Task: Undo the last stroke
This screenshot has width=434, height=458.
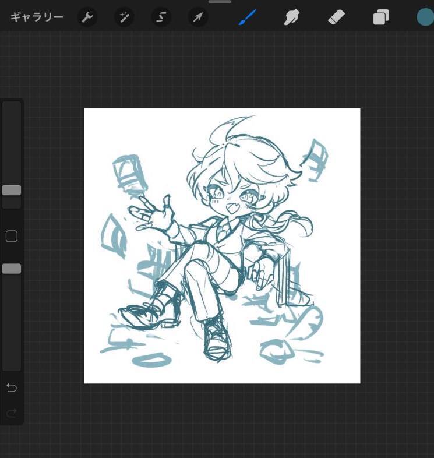Action: click(12, 388)
